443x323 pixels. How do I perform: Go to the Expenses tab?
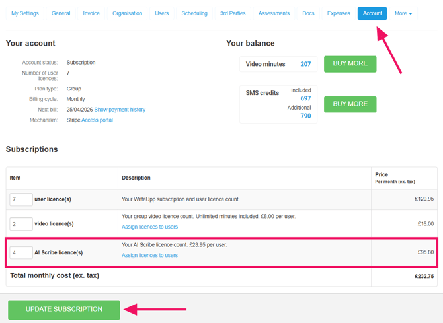[x=339, y=13]
